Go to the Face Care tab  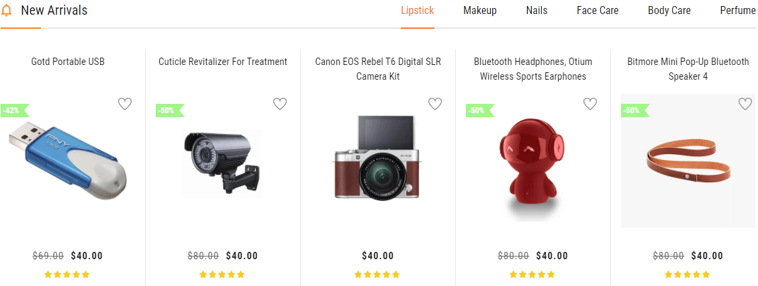click(598, 11)
